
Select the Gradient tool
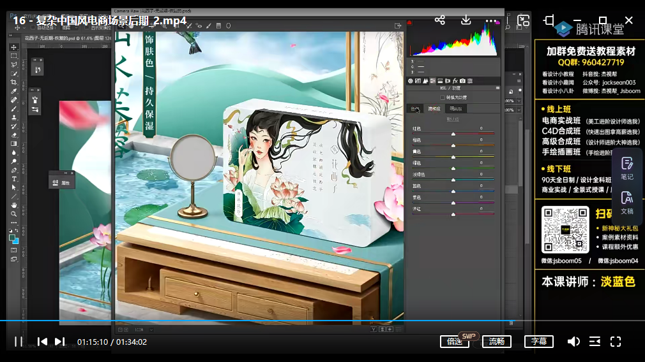[14, 143]
